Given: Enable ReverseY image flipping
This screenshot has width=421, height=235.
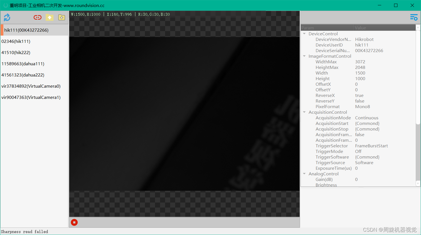Looking at the screenshot, I should tap(360, 101).
